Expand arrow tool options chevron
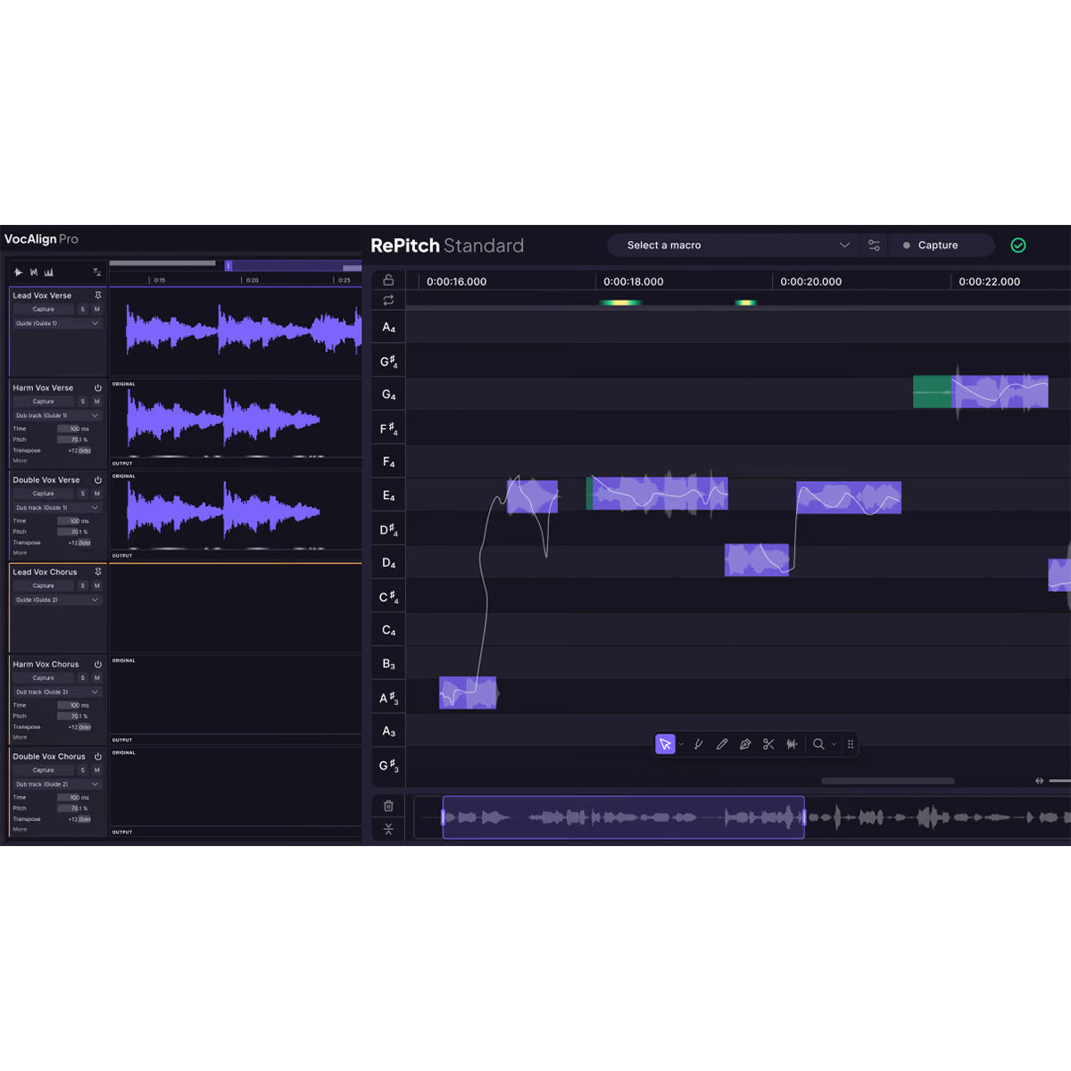The width and height of the screenshot is (1071, 1071). (682, 744)
